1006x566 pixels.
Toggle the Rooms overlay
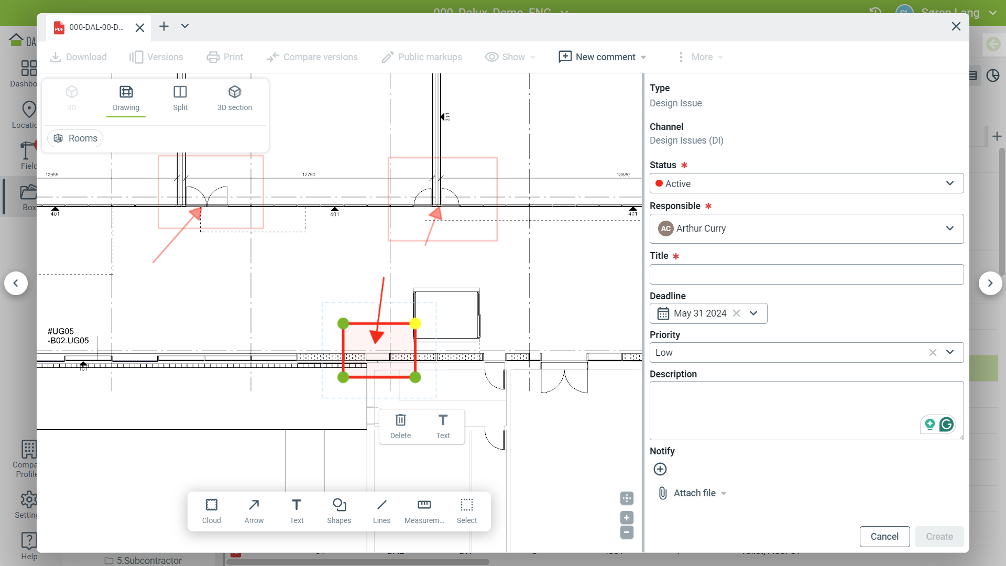click(x=75, y=138)
